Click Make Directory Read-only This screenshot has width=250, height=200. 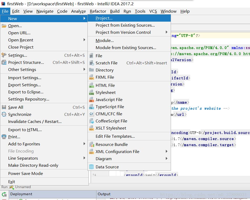pos(44,165)
